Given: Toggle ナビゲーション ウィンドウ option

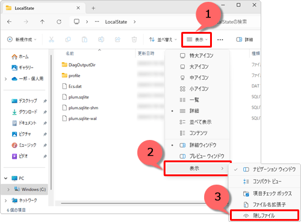Looking at the screenshot, I should tap(264, 170).
